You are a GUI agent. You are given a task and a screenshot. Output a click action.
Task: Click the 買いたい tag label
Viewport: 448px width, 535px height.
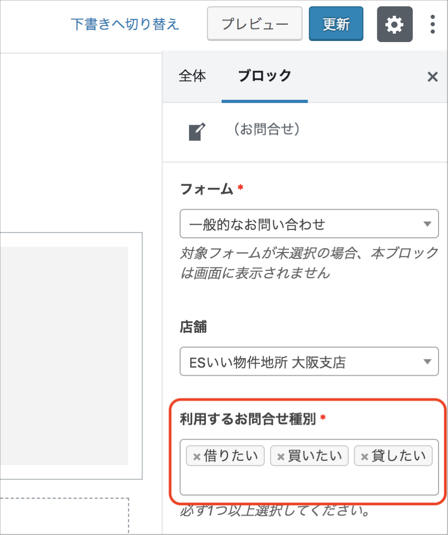315,456
